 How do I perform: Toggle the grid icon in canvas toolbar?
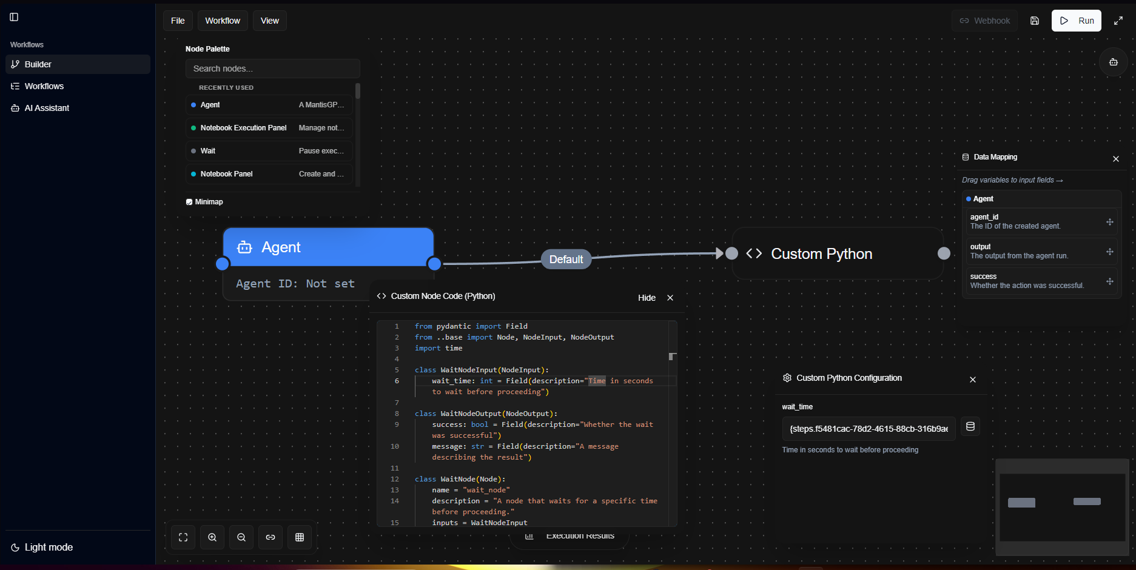300,537
